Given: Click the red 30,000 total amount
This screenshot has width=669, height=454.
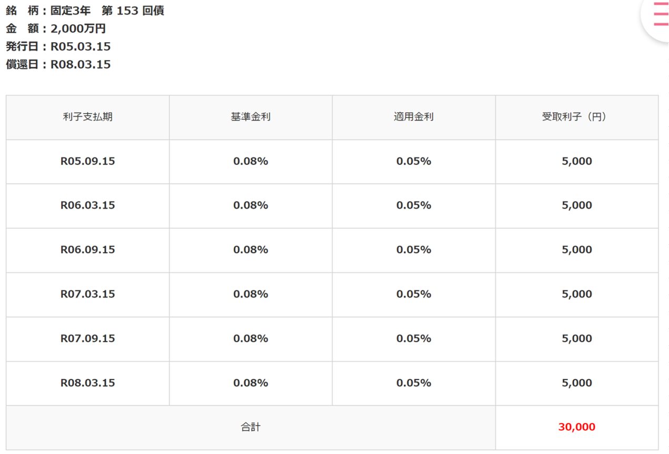Looking at the screenshot, I should (577, 427).
